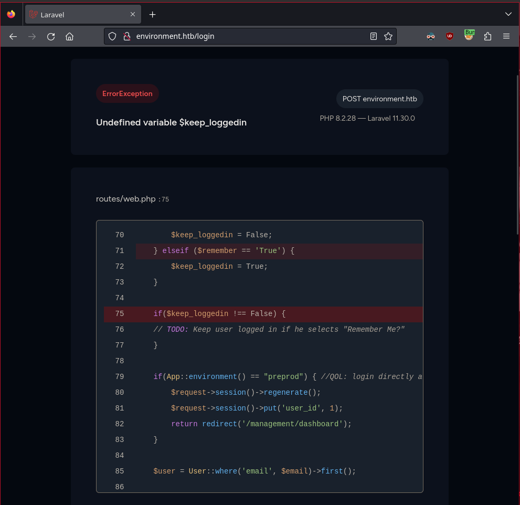520x505 pixels.
Task: Select 'Undefined variable $keep_loggedin' heading
Action: [x=171, y=122]
